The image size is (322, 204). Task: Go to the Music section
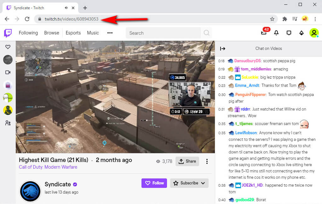click(x=93, y=33)
